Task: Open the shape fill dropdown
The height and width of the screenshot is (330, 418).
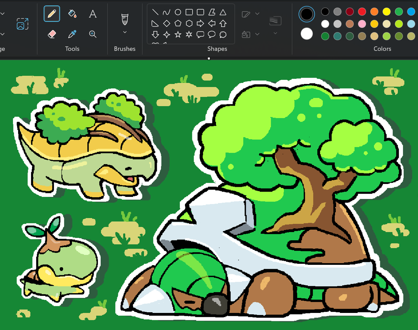Action: (257, 34)
